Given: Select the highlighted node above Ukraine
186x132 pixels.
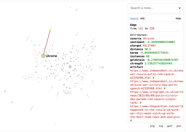Looking at the screenshot, I should pos(50,31).
